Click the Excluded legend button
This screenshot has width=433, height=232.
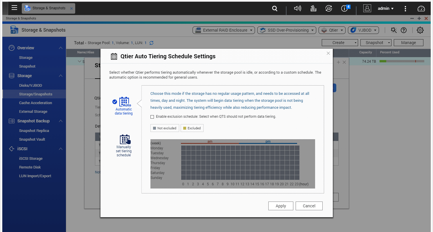click(x=192, y=128)
